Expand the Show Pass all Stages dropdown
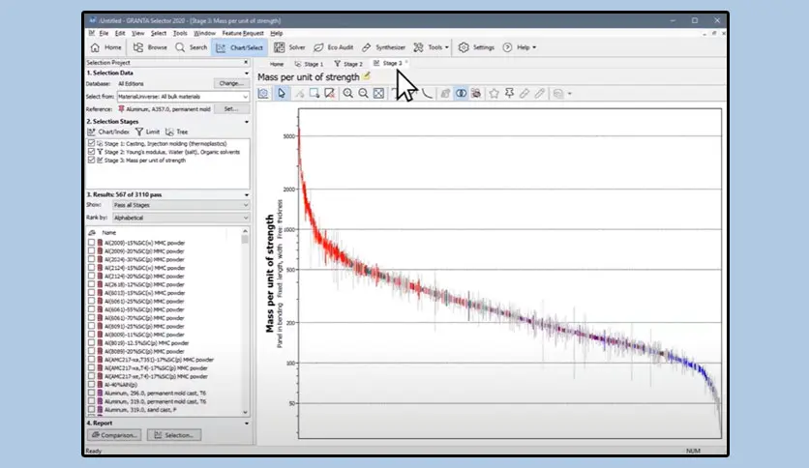 tap(181, 205)
